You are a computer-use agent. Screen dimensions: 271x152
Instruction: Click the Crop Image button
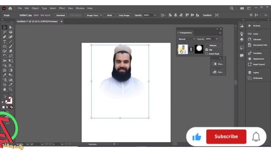(124, 15)
